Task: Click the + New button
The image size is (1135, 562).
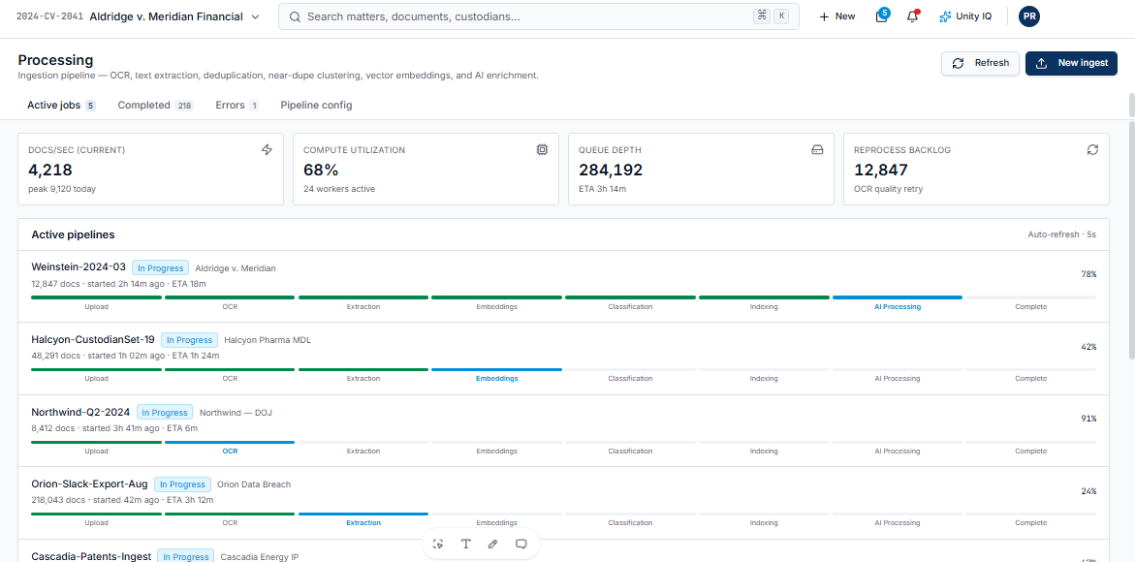Action: 836,16
